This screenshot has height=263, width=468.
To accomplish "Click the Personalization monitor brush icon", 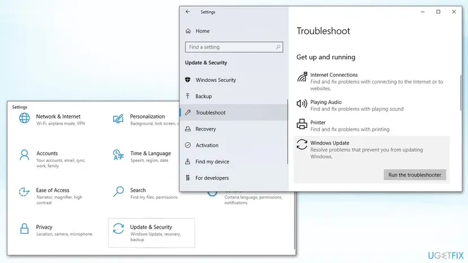I will (118, 119).
